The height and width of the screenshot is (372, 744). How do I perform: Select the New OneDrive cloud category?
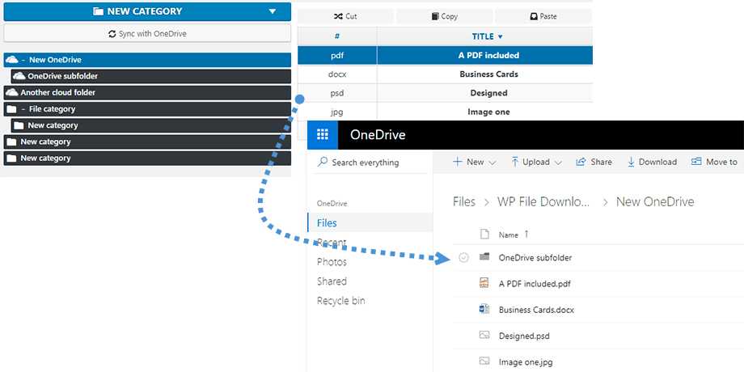coord(147,60)
